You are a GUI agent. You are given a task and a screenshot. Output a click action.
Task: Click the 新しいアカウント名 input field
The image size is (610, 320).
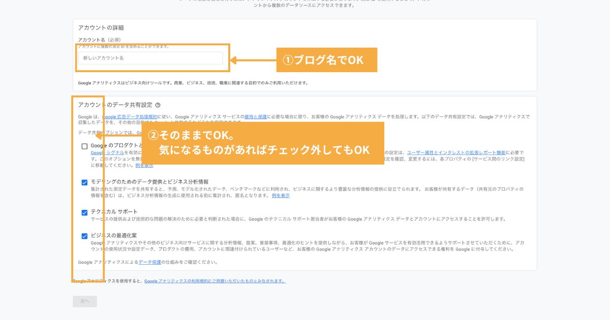(150, 58)
